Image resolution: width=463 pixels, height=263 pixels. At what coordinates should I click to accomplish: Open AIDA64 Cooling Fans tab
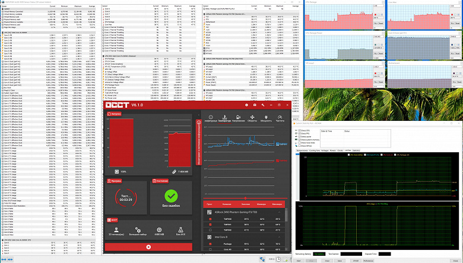pyautogui.click(x=314, y=150)
